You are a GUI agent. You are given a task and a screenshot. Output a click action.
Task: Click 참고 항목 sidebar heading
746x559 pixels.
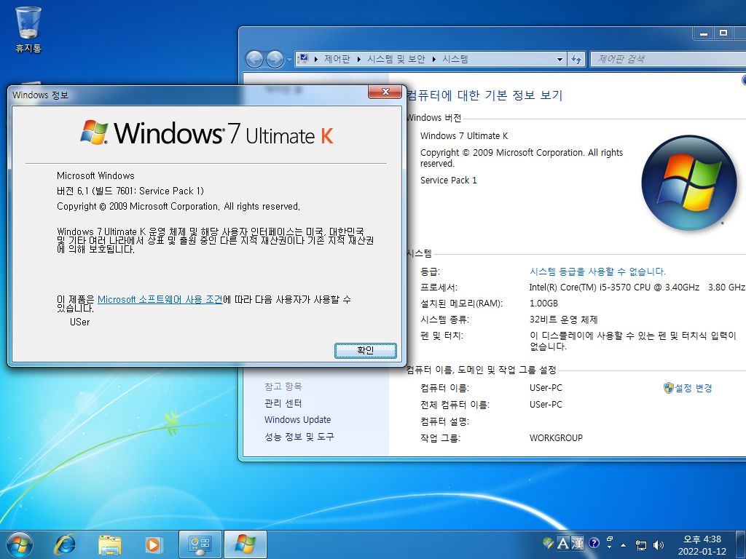[283, 386]
